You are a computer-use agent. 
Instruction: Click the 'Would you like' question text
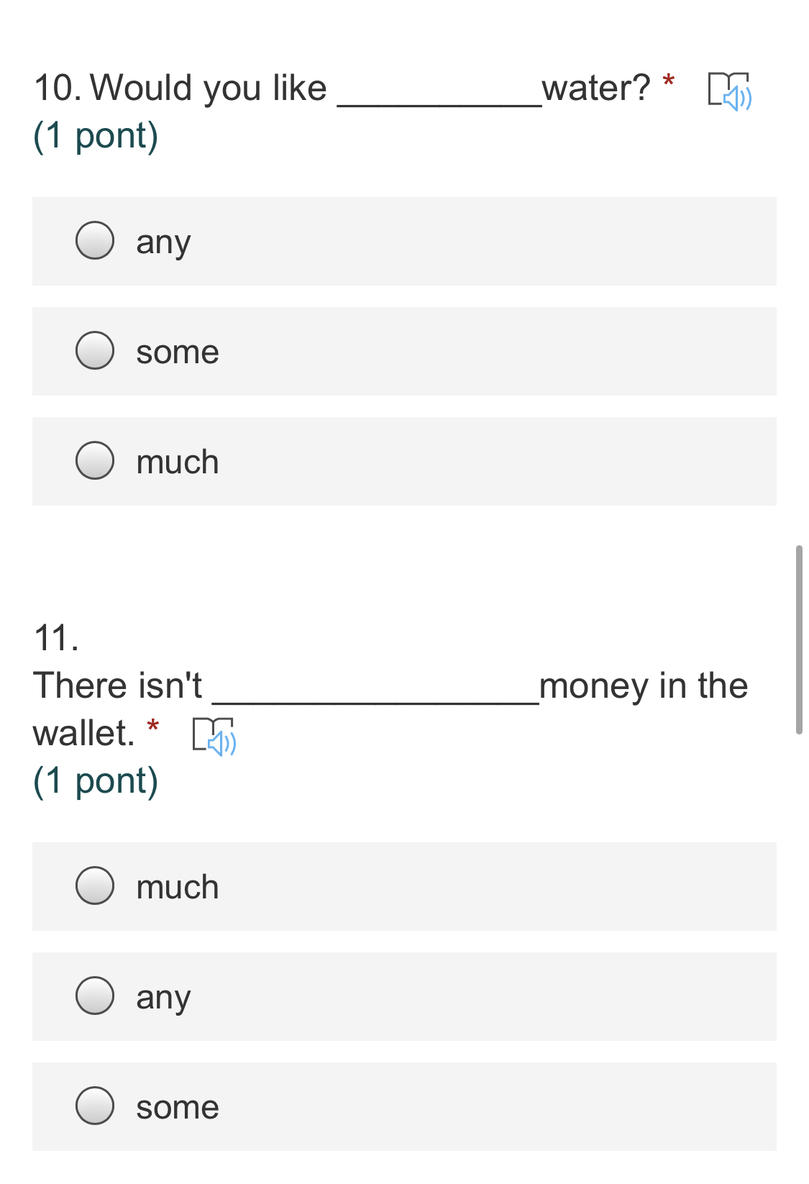(x=208, y=88)
